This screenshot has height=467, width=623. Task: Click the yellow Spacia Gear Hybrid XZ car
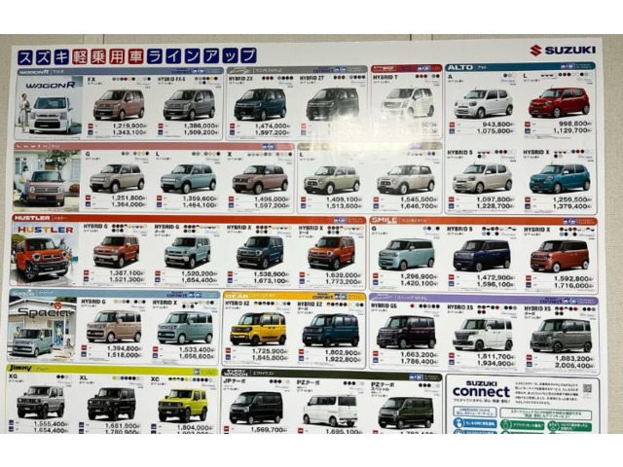point(258,329)
